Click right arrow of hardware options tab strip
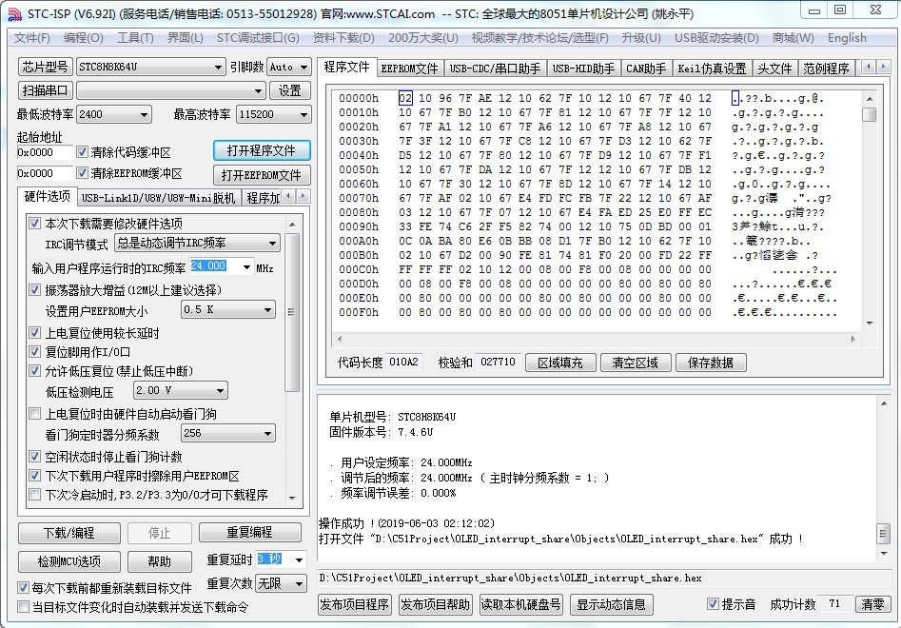901x628 pixels. [303, 197]
